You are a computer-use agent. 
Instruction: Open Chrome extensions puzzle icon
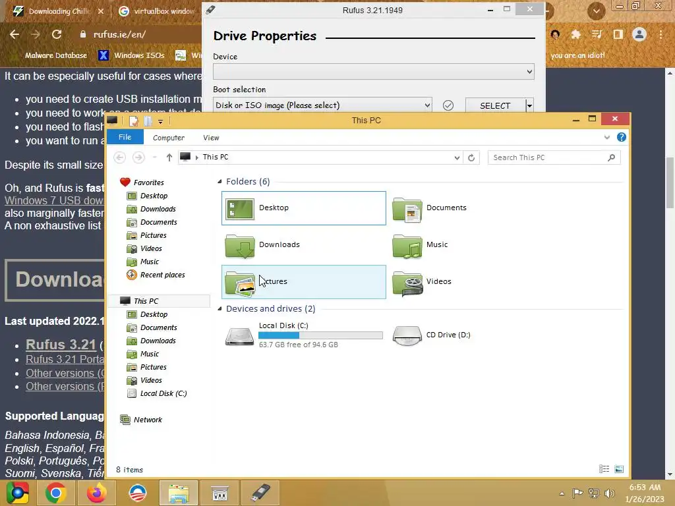pyautogui.click(x=575, y=34)
